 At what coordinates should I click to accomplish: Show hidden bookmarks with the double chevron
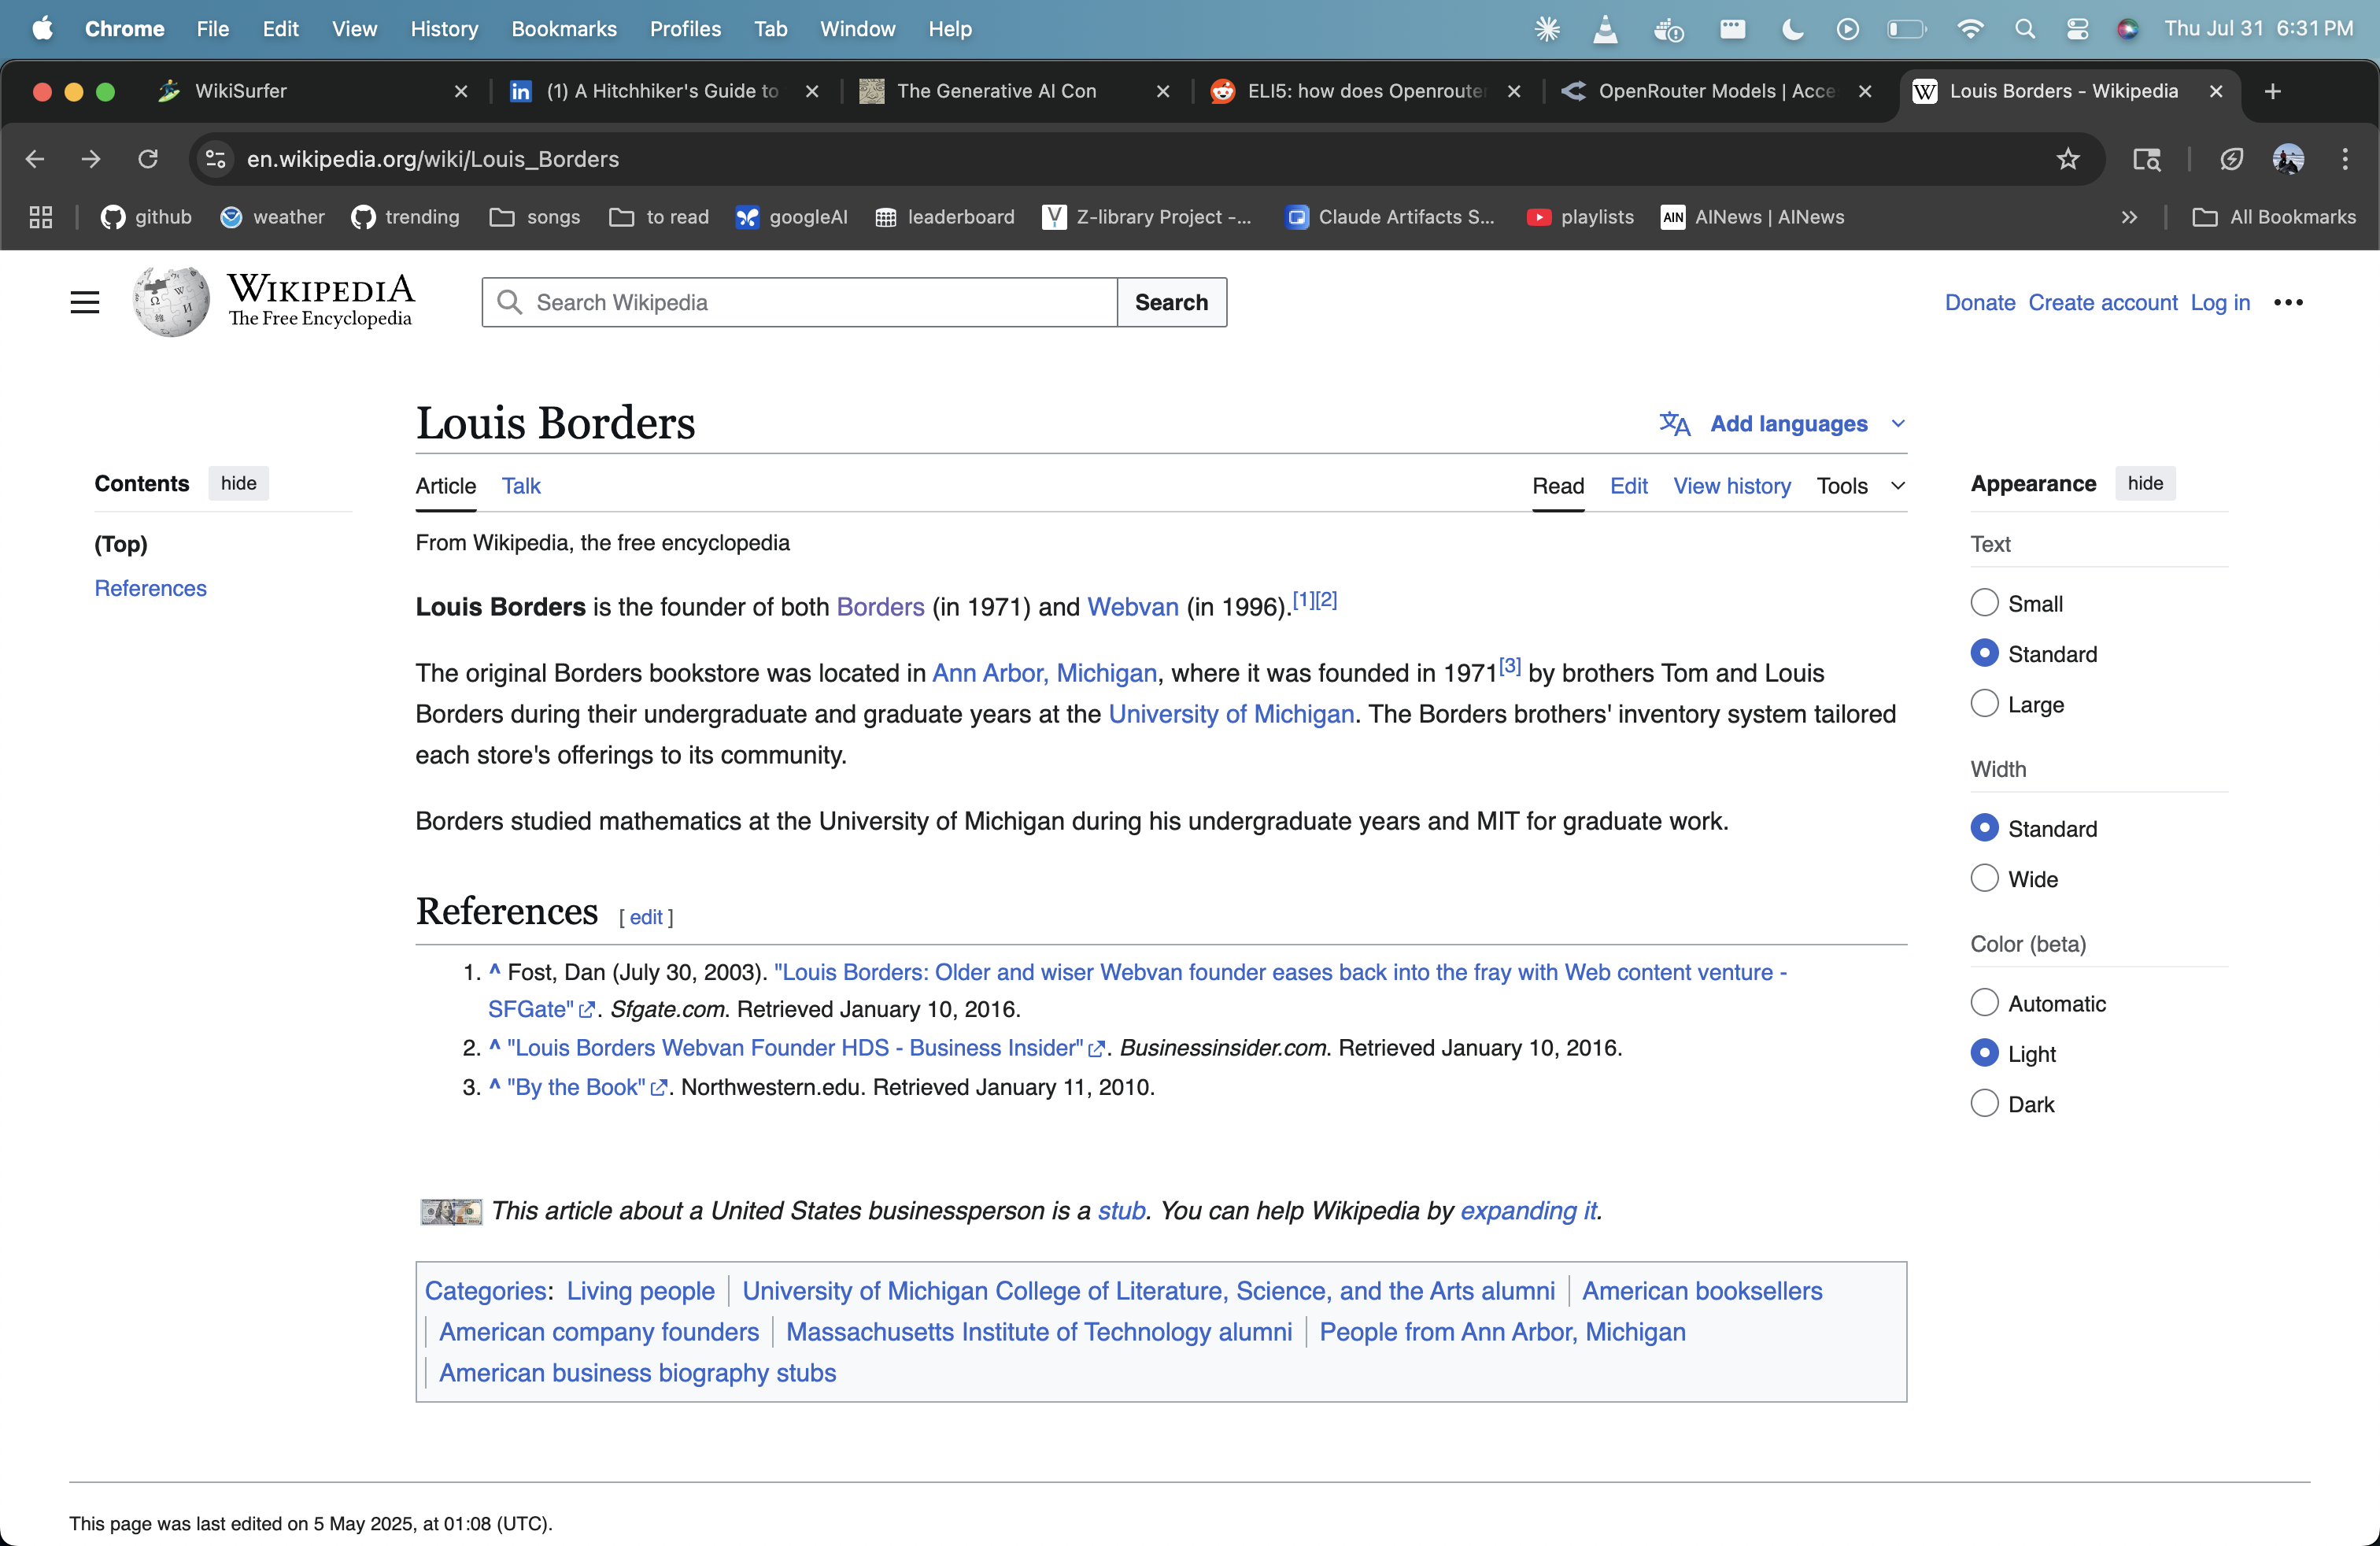pos(2129,217)
